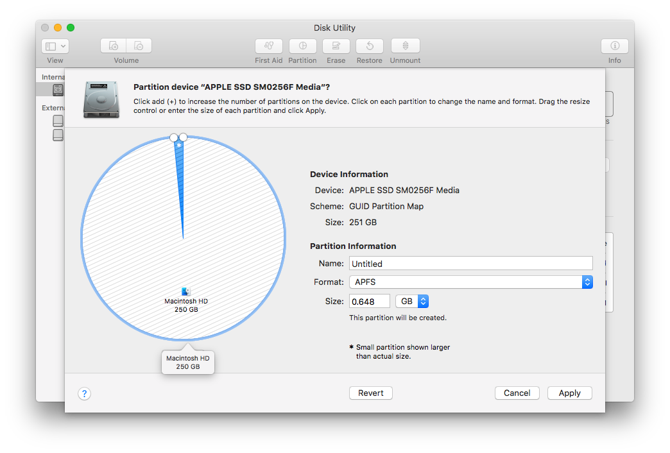Open the Info toolbar button
Image resolution: width=670 pixels, height=453 pixels.
tap(614, 46)
